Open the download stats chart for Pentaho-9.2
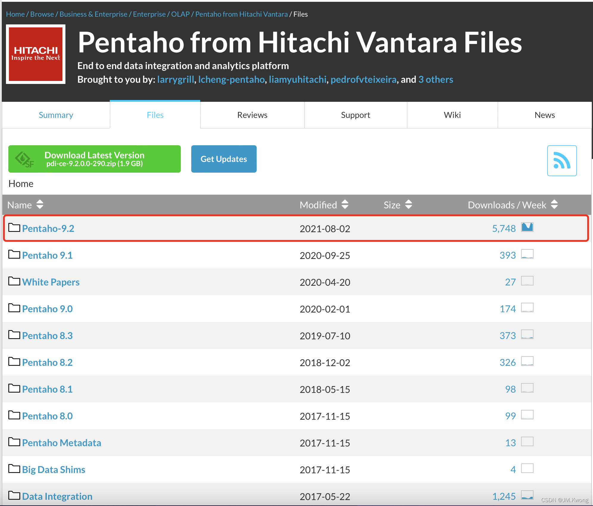593x506 pixels. coord(527,227)
